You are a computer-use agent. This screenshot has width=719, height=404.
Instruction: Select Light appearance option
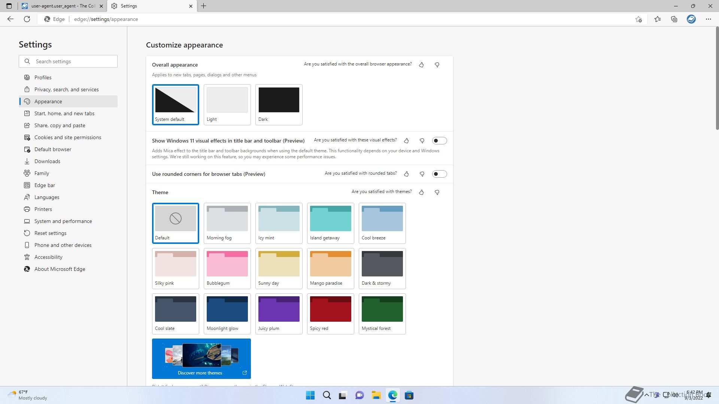(227, 105)
